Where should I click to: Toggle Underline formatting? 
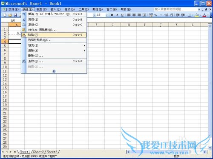(122, 15)
